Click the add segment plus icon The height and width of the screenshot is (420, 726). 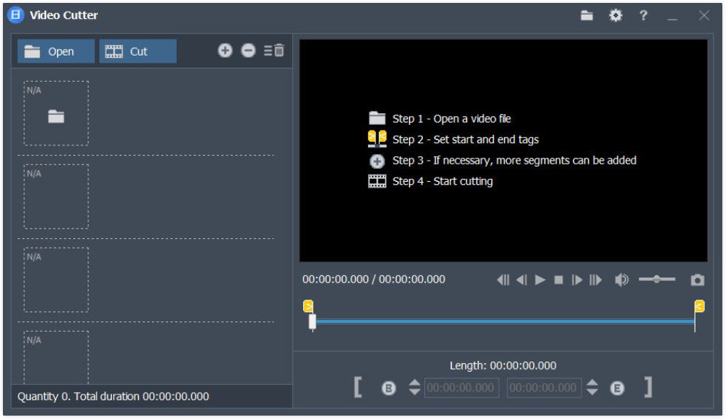pos(225,50)
